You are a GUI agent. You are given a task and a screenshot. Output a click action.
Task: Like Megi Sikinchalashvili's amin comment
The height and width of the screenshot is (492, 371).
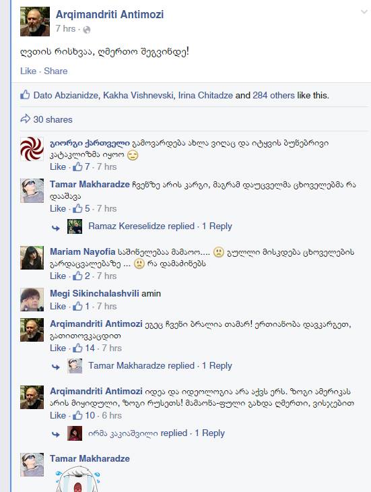coord(58,306)
